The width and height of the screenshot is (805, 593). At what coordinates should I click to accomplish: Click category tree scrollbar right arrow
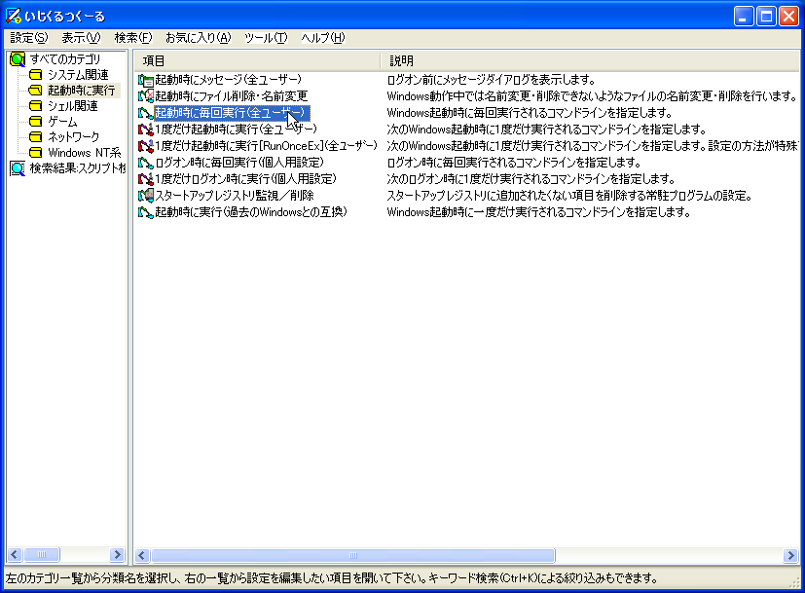[x=117, y=554]
